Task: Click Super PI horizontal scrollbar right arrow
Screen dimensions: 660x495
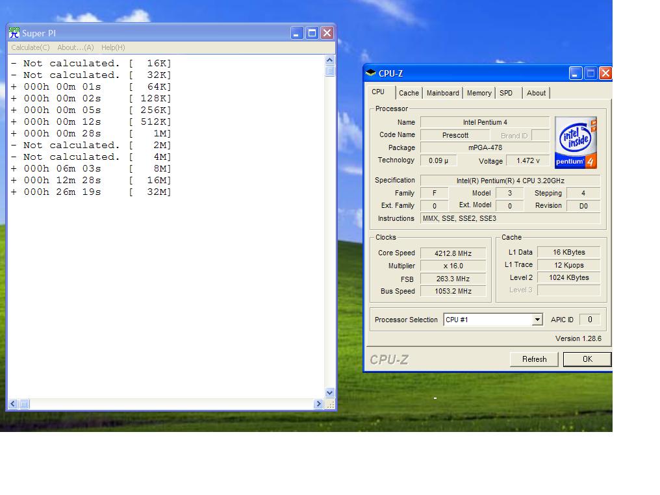Action: coord(319,404)
